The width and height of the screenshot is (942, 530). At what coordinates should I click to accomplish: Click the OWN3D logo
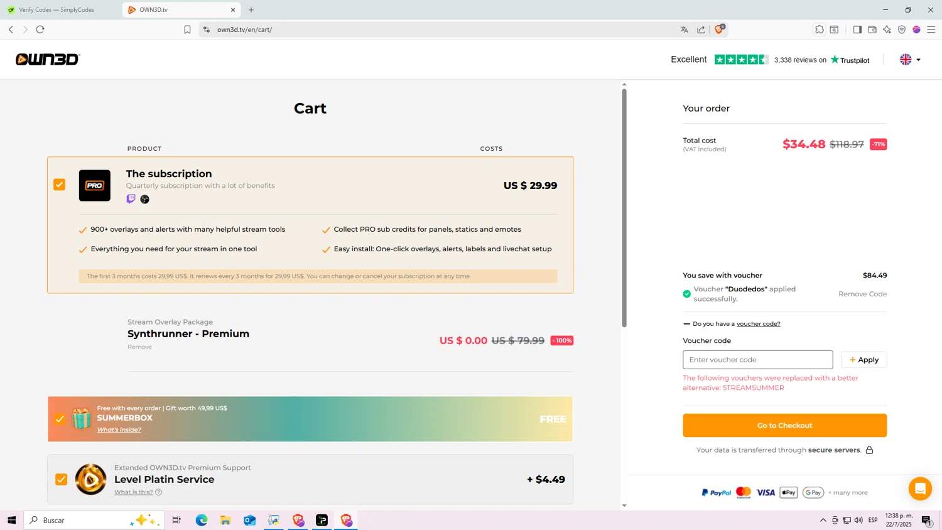pos(48,59)
